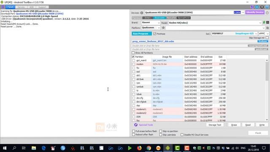The image size is (270, 152).
Task: Click the partition list scroll down arrow
Action: [267, 120]
